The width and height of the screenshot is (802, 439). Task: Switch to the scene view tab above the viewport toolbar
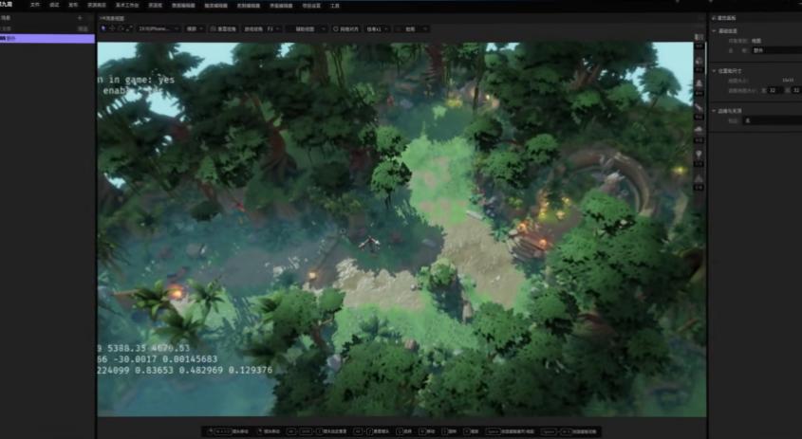pos(112,18)
